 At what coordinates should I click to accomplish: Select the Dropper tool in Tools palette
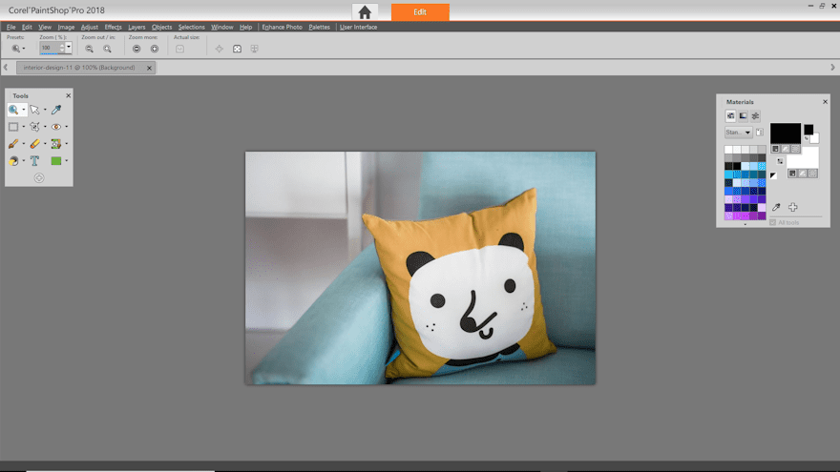point(56,110)
